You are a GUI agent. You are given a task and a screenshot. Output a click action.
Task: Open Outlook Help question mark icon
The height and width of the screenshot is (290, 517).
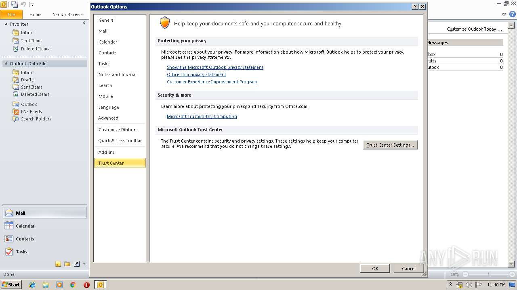point(513,14)
